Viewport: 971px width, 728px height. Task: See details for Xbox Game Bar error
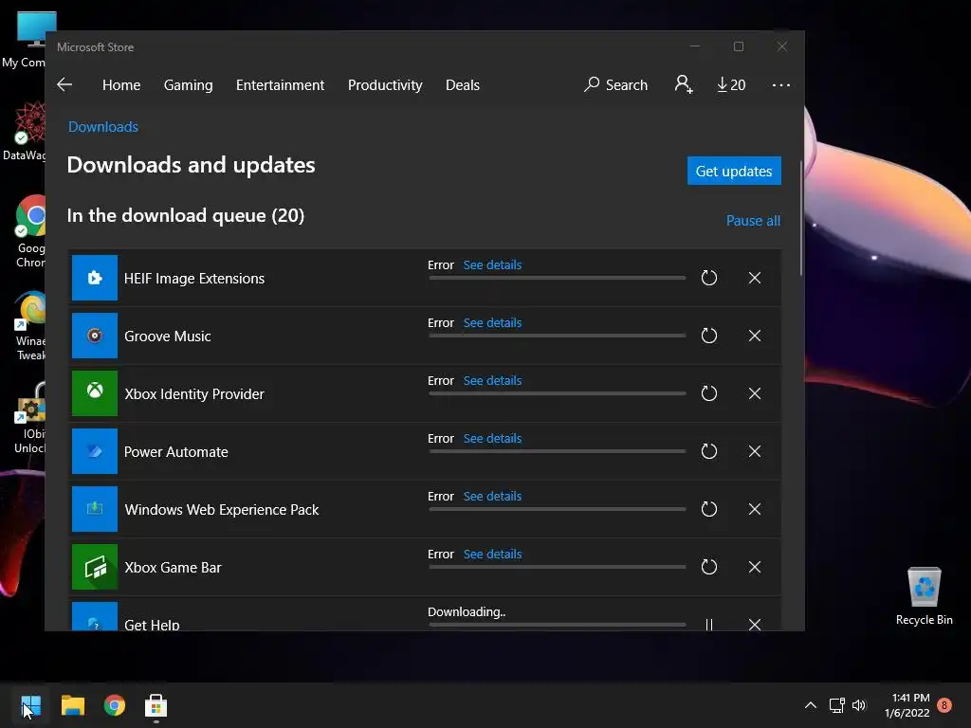(492, 554)
